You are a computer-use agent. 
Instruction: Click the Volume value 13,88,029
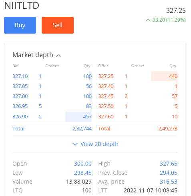tap(79, 182)
